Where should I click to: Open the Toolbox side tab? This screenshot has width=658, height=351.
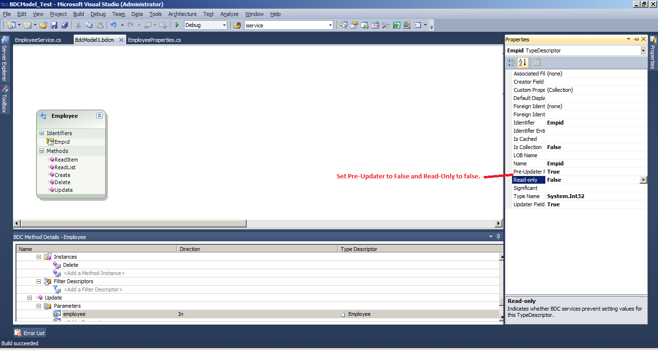click(x=4, y=99)
